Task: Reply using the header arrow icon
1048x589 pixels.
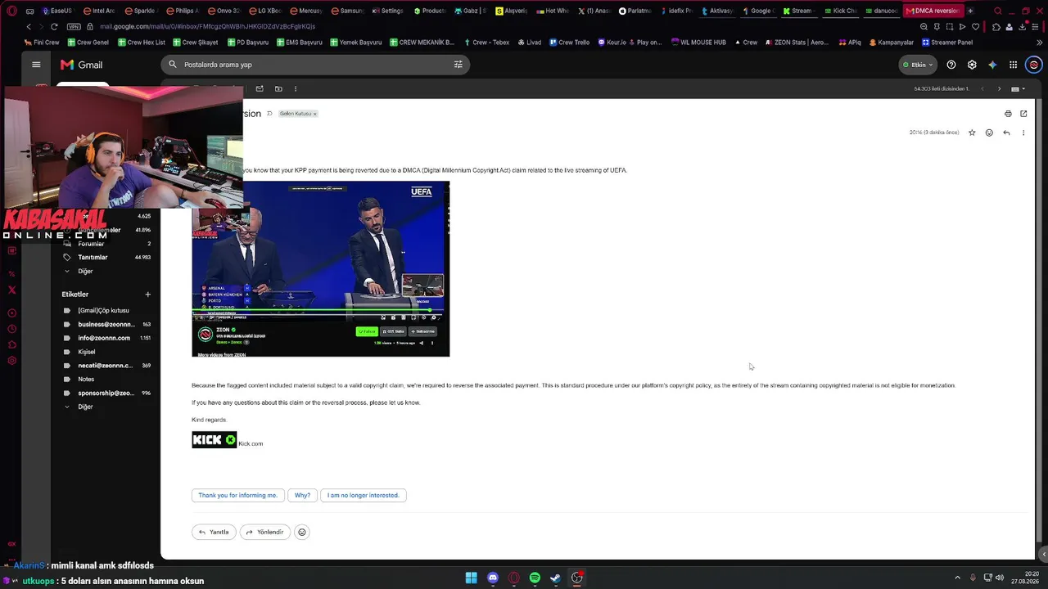Action: [1006, 133]
